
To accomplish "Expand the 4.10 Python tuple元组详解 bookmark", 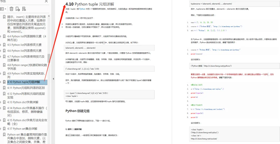I will (x=1, y=82).
